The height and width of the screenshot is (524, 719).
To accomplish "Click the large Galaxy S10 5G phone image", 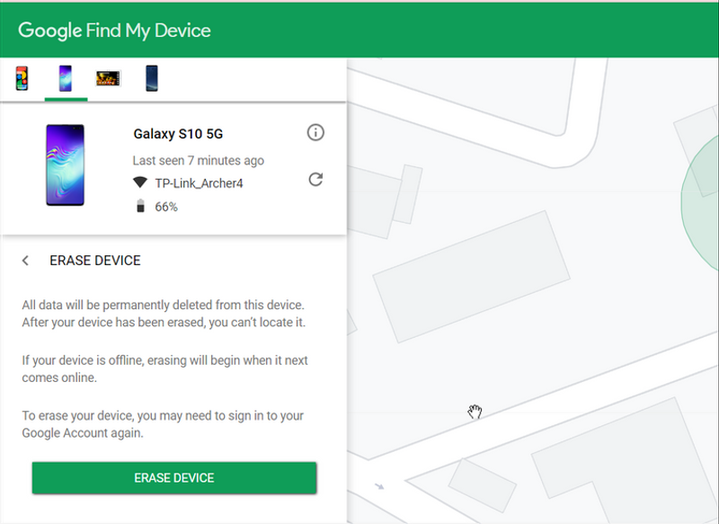I will coord(65,165).
